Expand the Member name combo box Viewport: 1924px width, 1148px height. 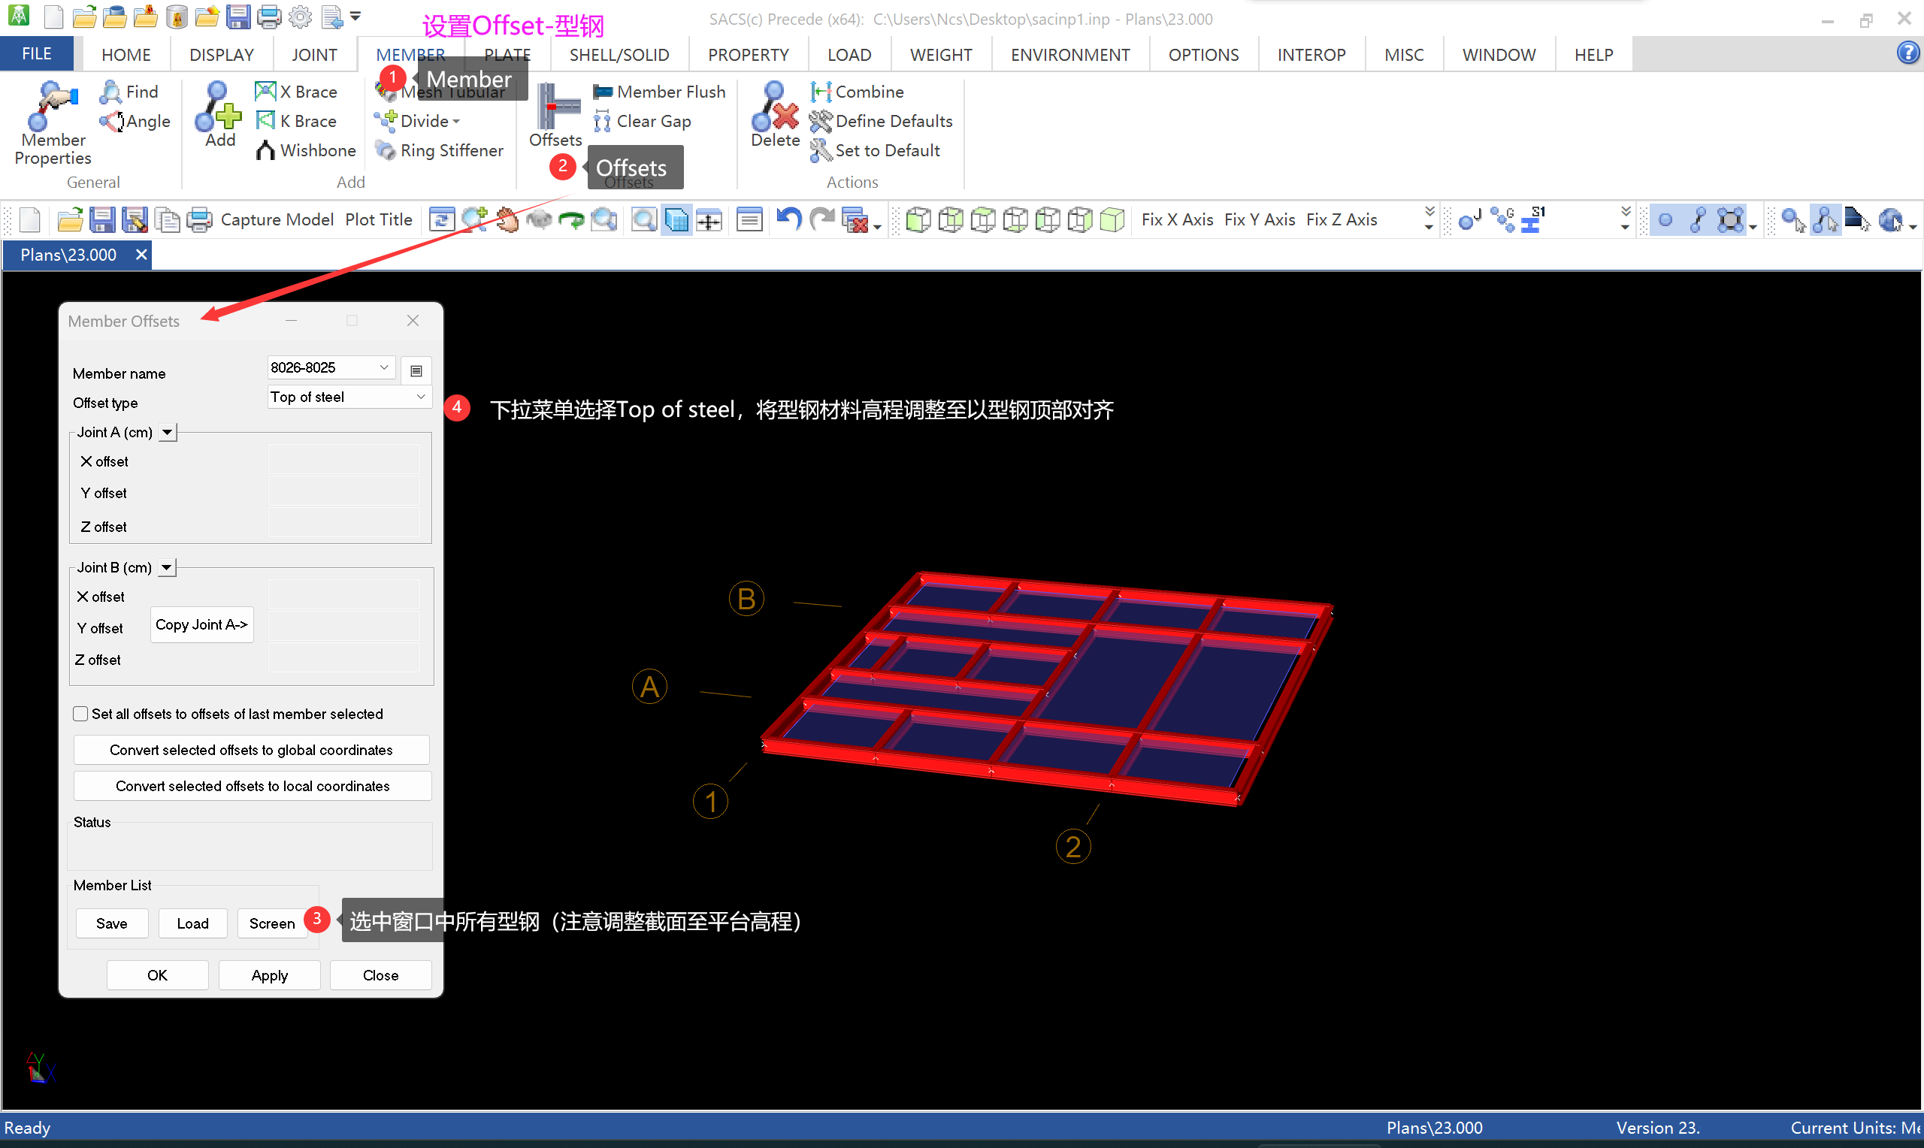[x=385, y=367]
